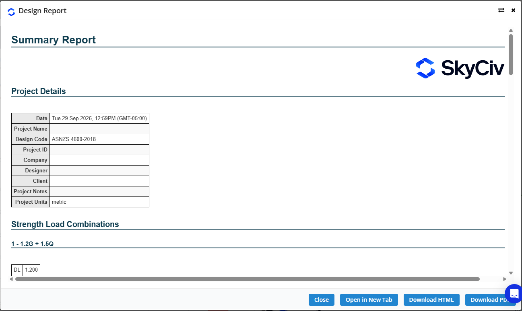522x311 pixels.
Task: Select the Strength Load Combinations heading
Action: (65, 224)
